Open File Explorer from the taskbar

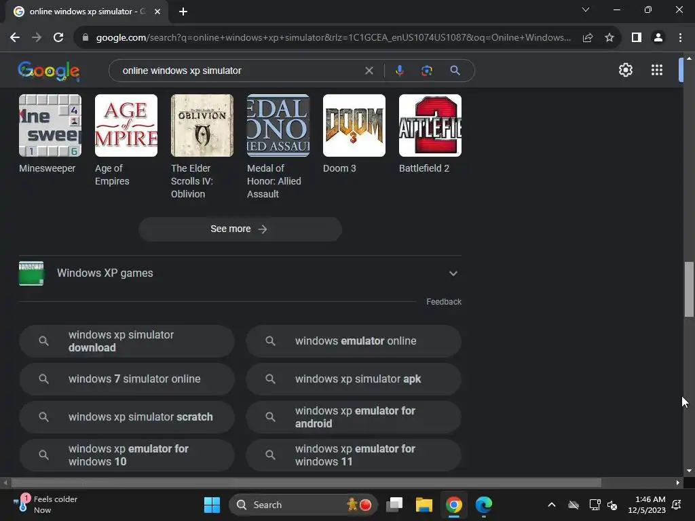(x=424, y=505)
